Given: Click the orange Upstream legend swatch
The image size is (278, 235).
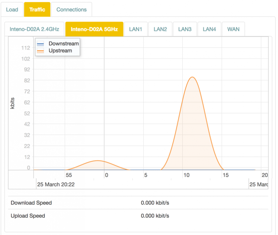Looking at the screenshot, I should coord(40,51).
